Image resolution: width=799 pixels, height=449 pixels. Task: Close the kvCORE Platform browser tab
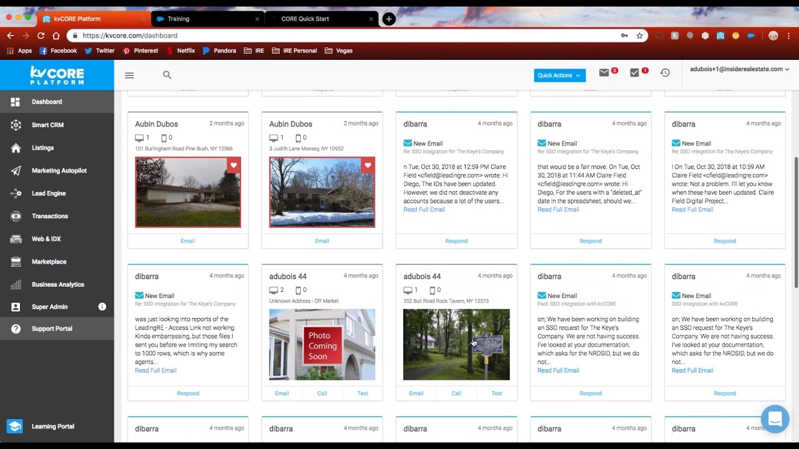click(143, 19)
